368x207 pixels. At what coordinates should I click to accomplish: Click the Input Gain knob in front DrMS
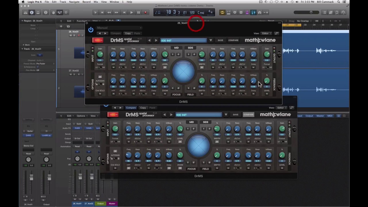tap(100, 54)
